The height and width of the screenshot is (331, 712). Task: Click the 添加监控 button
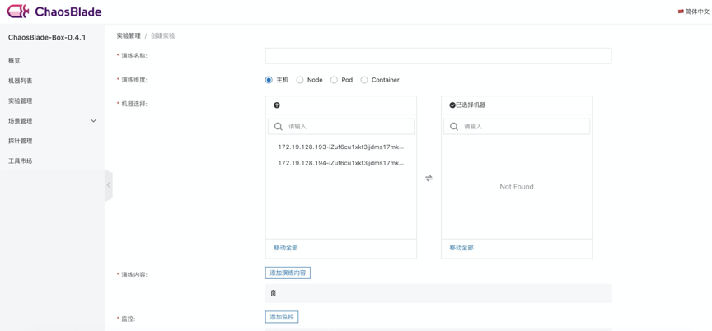[282, 317]
